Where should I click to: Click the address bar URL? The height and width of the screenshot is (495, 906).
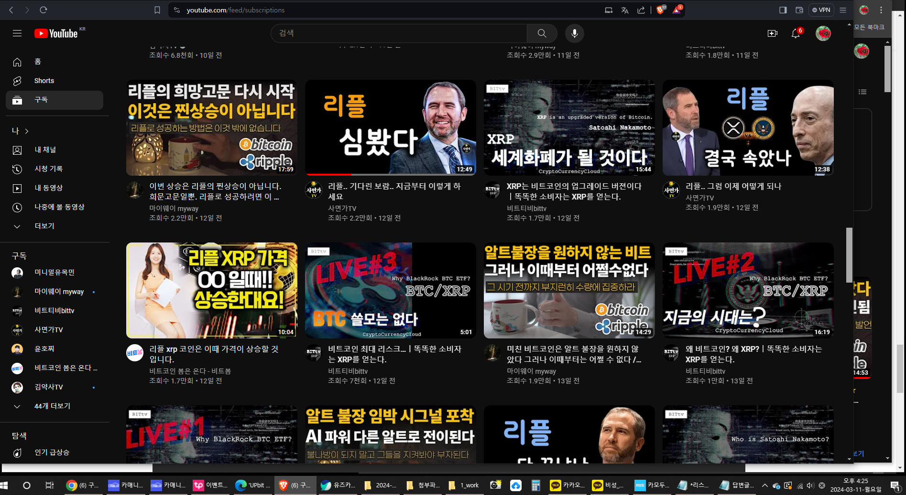pyautogui.click(x=235, y=10)
